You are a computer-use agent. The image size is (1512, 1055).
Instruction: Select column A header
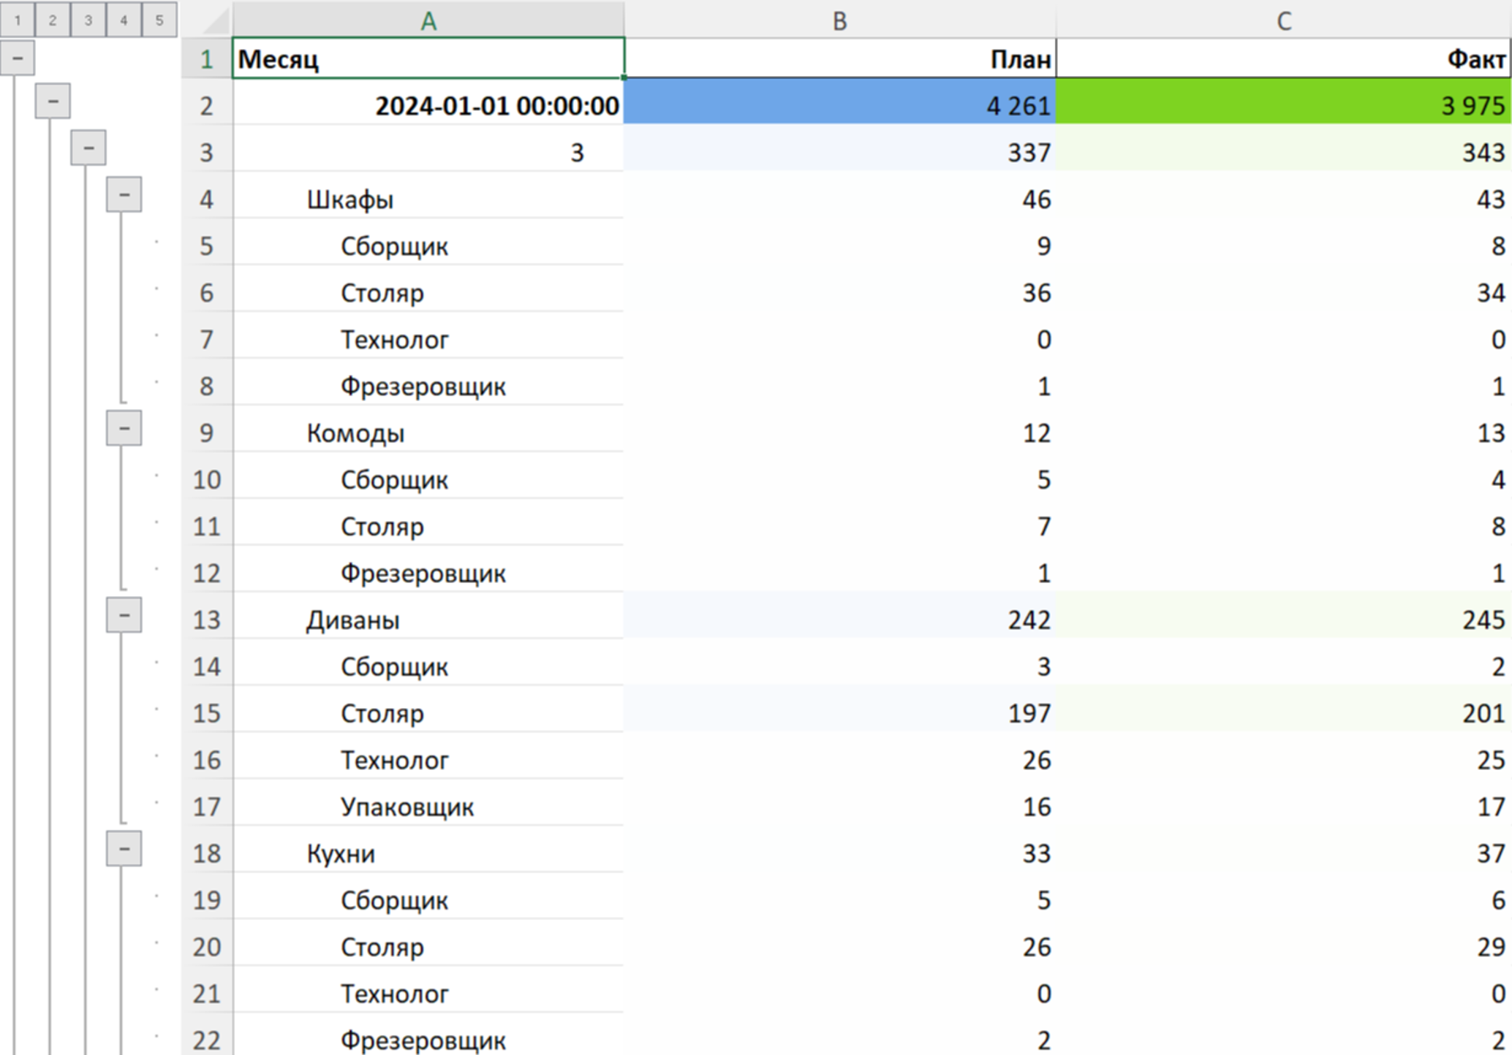(428, 20)
